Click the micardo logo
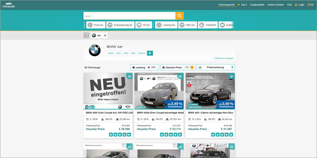This screenshot has height=158, width=317. click(x=9, y=5)
